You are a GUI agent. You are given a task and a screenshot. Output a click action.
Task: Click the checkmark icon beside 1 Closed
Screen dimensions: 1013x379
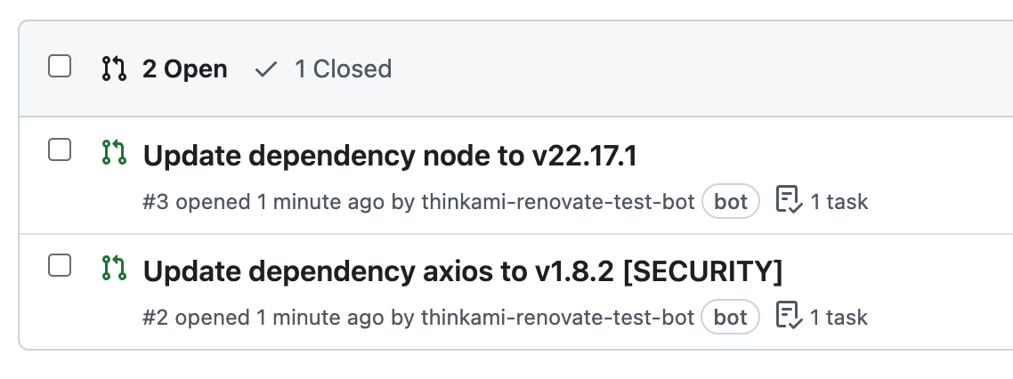point(265,69)
